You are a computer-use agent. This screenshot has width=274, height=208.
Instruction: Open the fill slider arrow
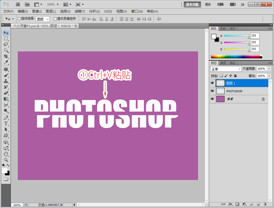coord(269,76)
